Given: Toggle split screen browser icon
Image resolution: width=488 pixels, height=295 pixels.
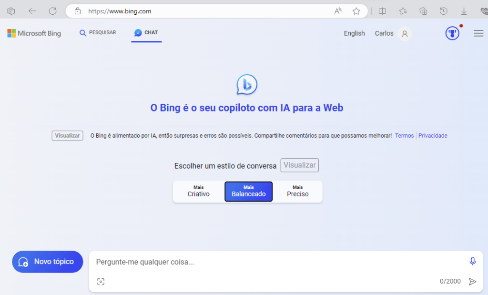Looking at the screenshot, I should [x=382, y=11].
